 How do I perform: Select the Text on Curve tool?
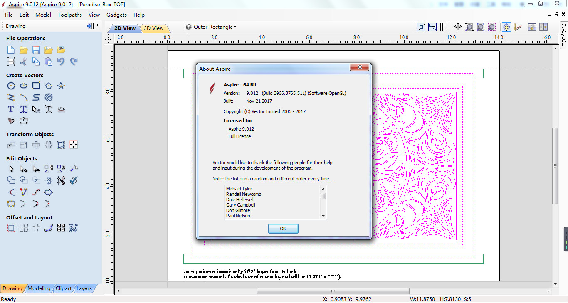pyautogui.click(x=61, y=109)
